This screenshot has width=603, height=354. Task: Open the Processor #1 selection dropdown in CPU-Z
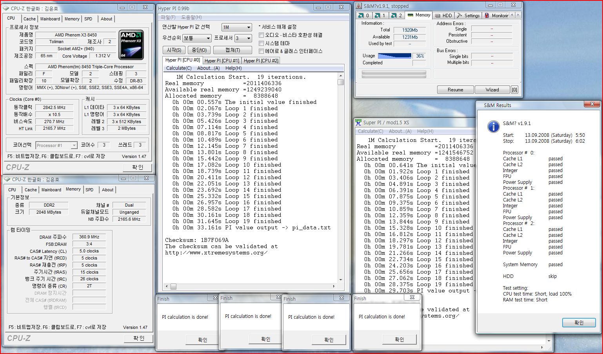[x=56, y=145]
